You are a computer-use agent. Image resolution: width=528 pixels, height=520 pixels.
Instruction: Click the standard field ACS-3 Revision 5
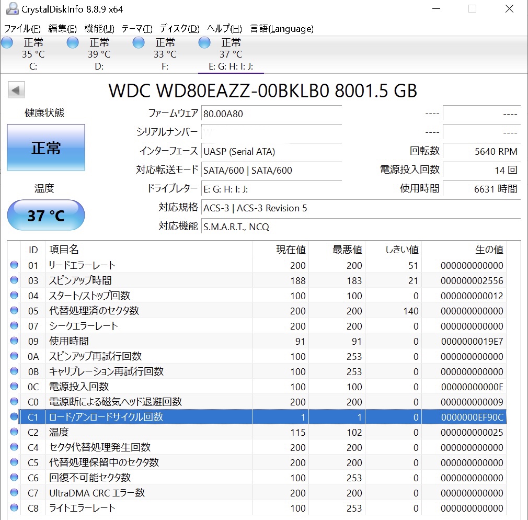[x=361, y=208]
